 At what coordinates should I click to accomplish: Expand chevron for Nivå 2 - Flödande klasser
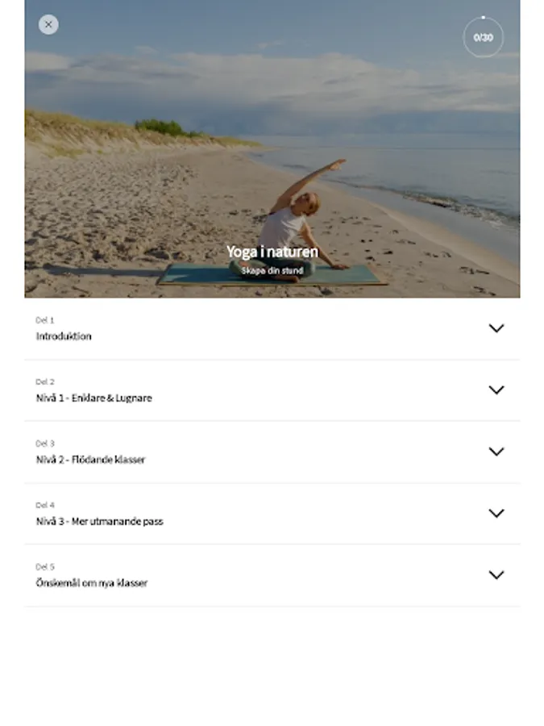click(x=496, y=452)
